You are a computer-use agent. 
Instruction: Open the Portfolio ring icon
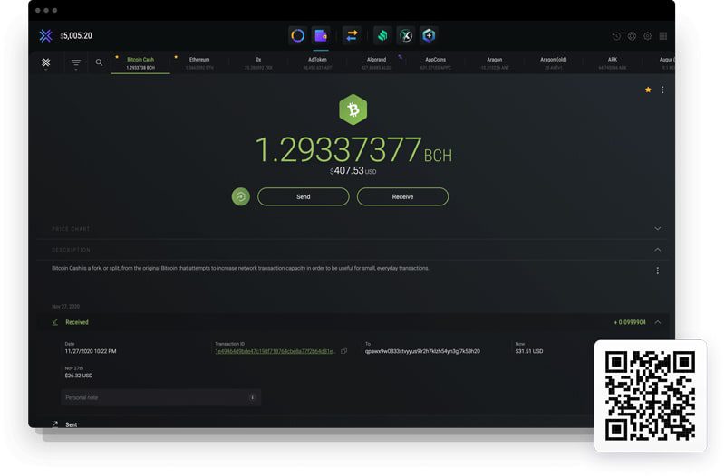pos(298,35)
